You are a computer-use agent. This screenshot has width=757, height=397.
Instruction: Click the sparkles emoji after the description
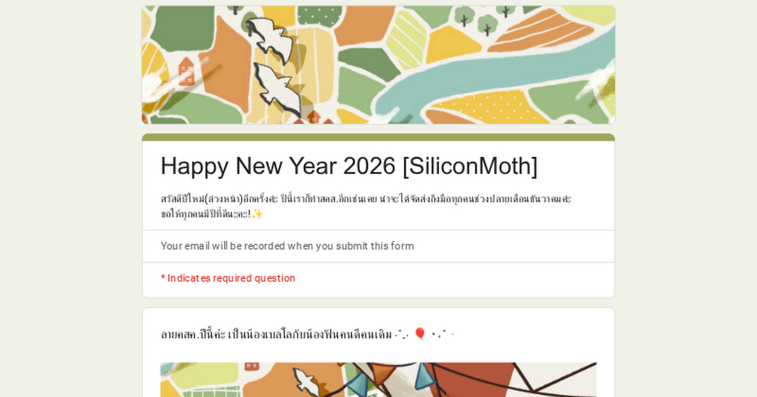257,214
